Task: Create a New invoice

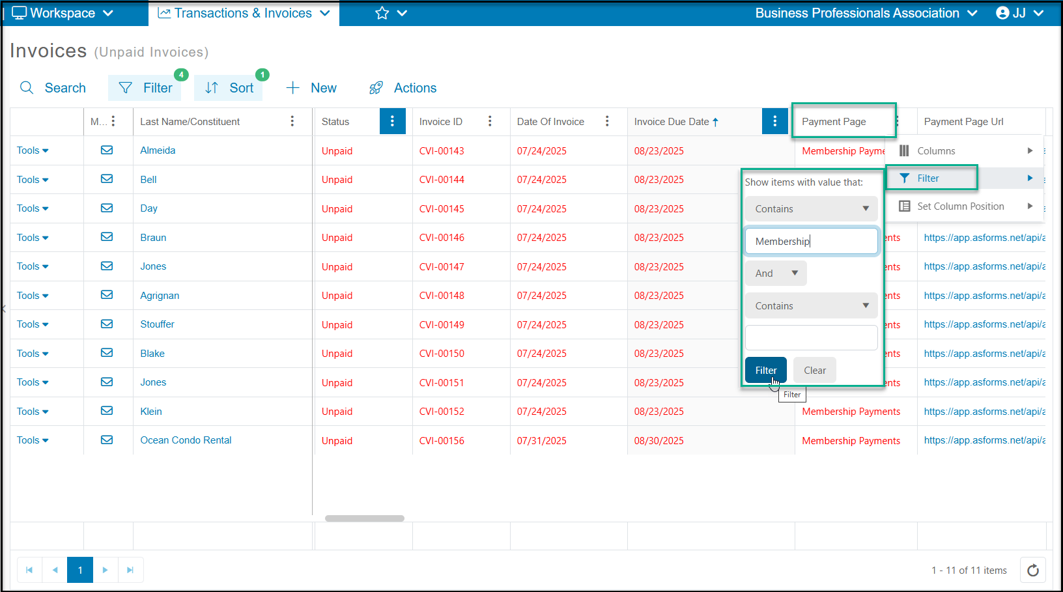Action: [x=311, y=88]
